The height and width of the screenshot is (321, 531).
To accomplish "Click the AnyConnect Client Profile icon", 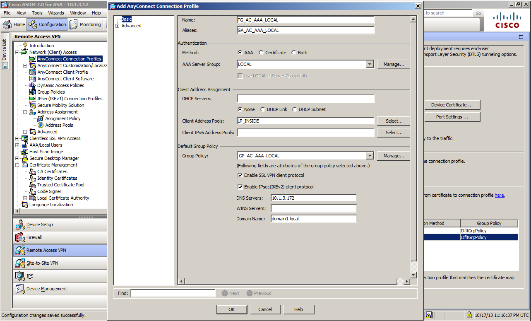I will (33, 72).
